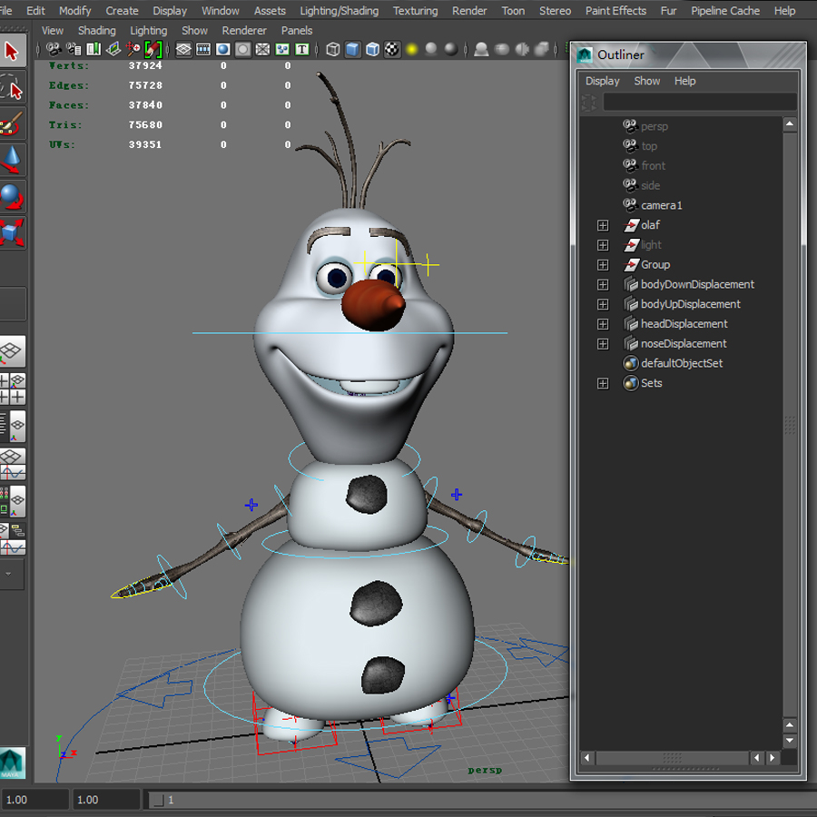Screen dimensions: 817x817
Task: Toggle the resolution gate overlay
Action: 222,49
